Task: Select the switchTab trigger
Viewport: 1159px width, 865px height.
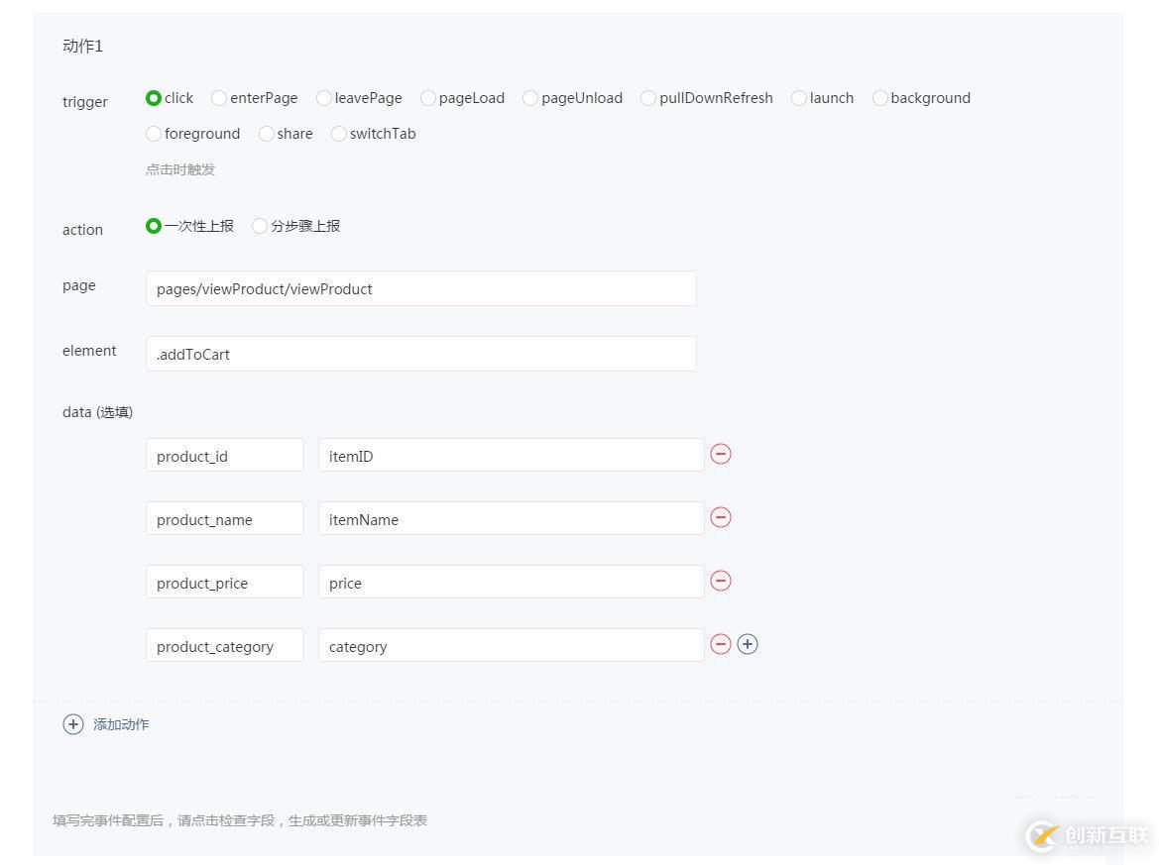Action: click(x=339, y=133)
